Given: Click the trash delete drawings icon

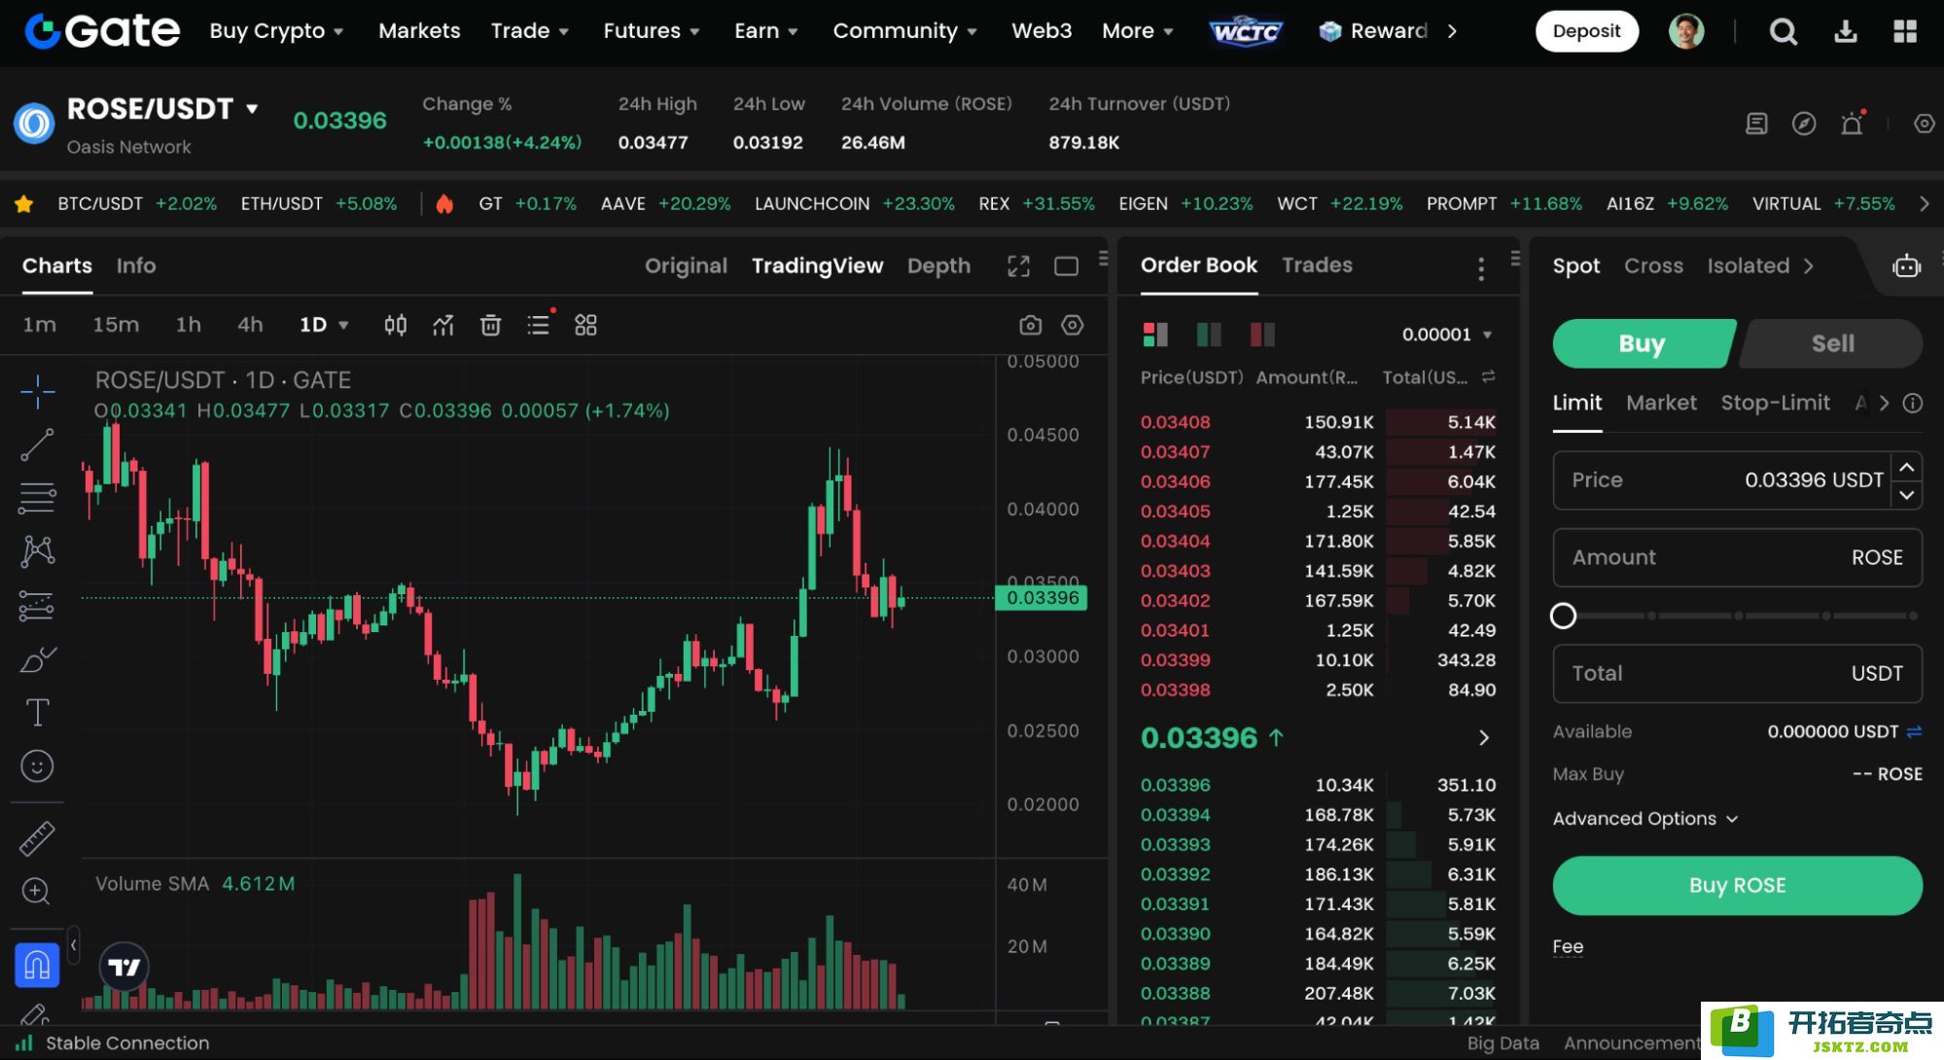Looking at the screenshot, I should [x=491, y=325].
